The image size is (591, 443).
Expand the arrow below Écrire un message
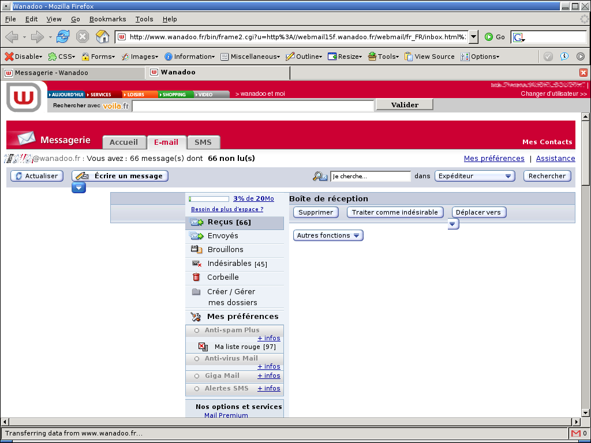point(78,187)
